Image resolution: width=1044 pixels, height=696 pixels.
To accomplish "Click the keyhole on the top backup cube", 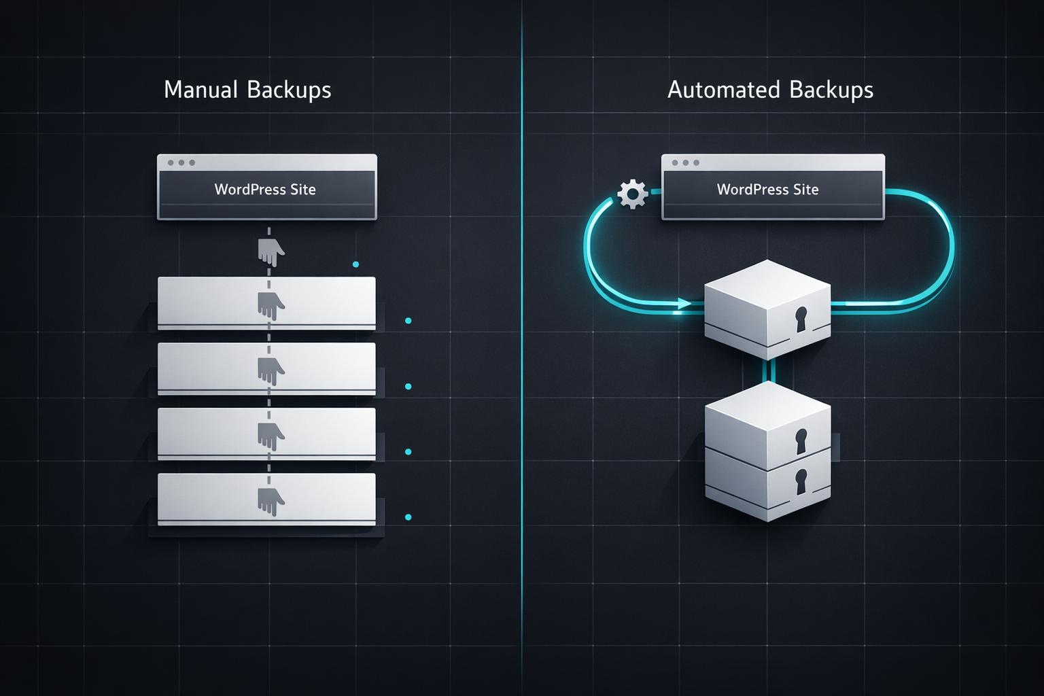I will (801, 319).
